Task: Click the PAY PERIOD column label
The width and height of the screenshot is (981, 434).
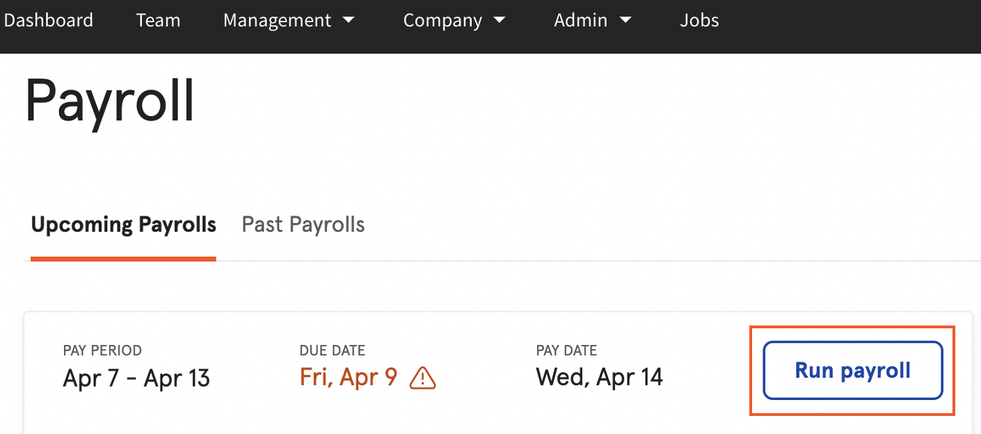Action: [x=102, y=350]
